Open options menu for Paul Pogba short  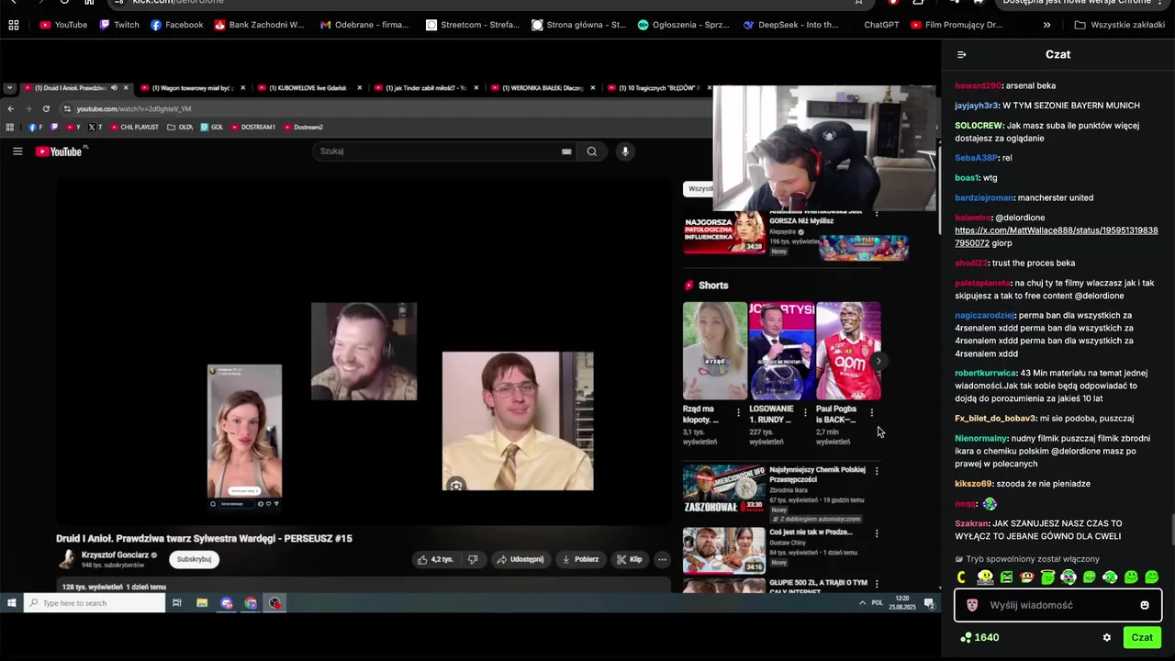pos(872,412)
